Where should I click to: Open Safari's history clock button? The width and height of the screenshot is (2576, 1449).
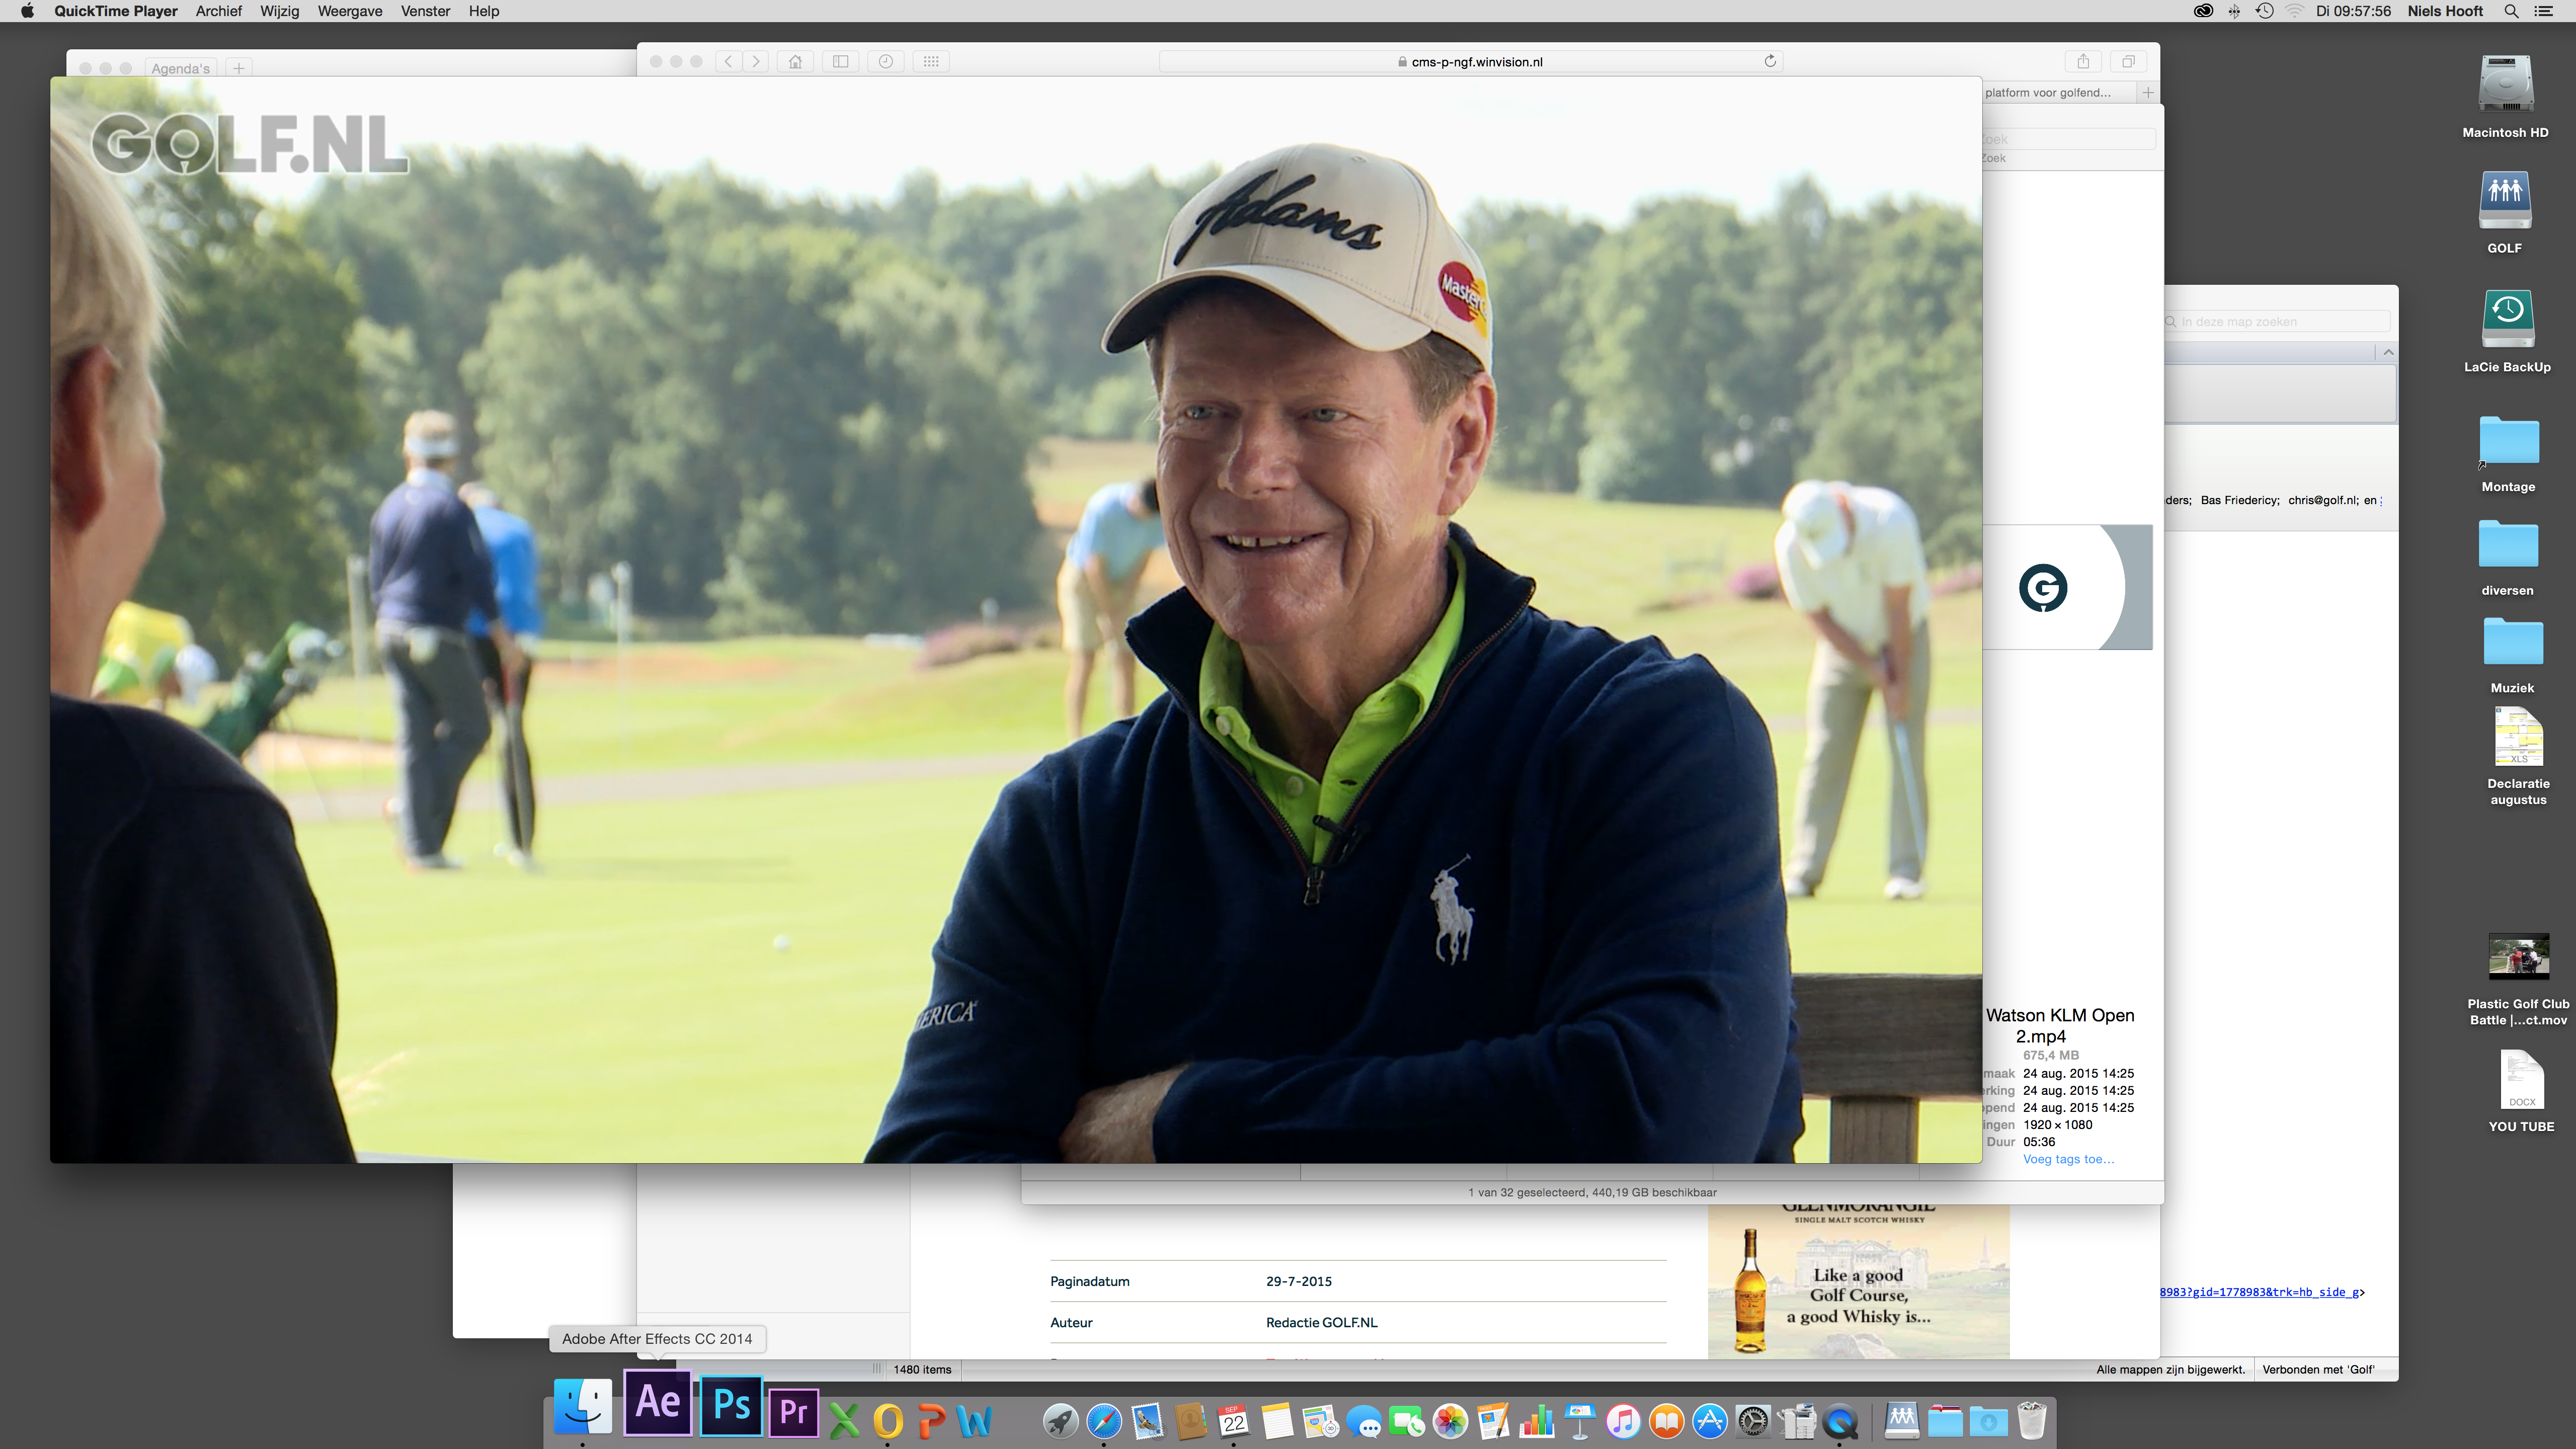(885, 62)
